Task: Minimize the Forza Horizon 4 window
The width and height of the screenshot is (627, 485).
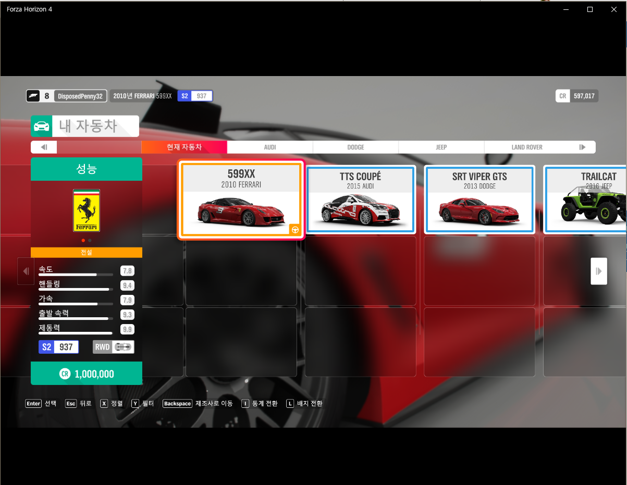Action: 566,9
